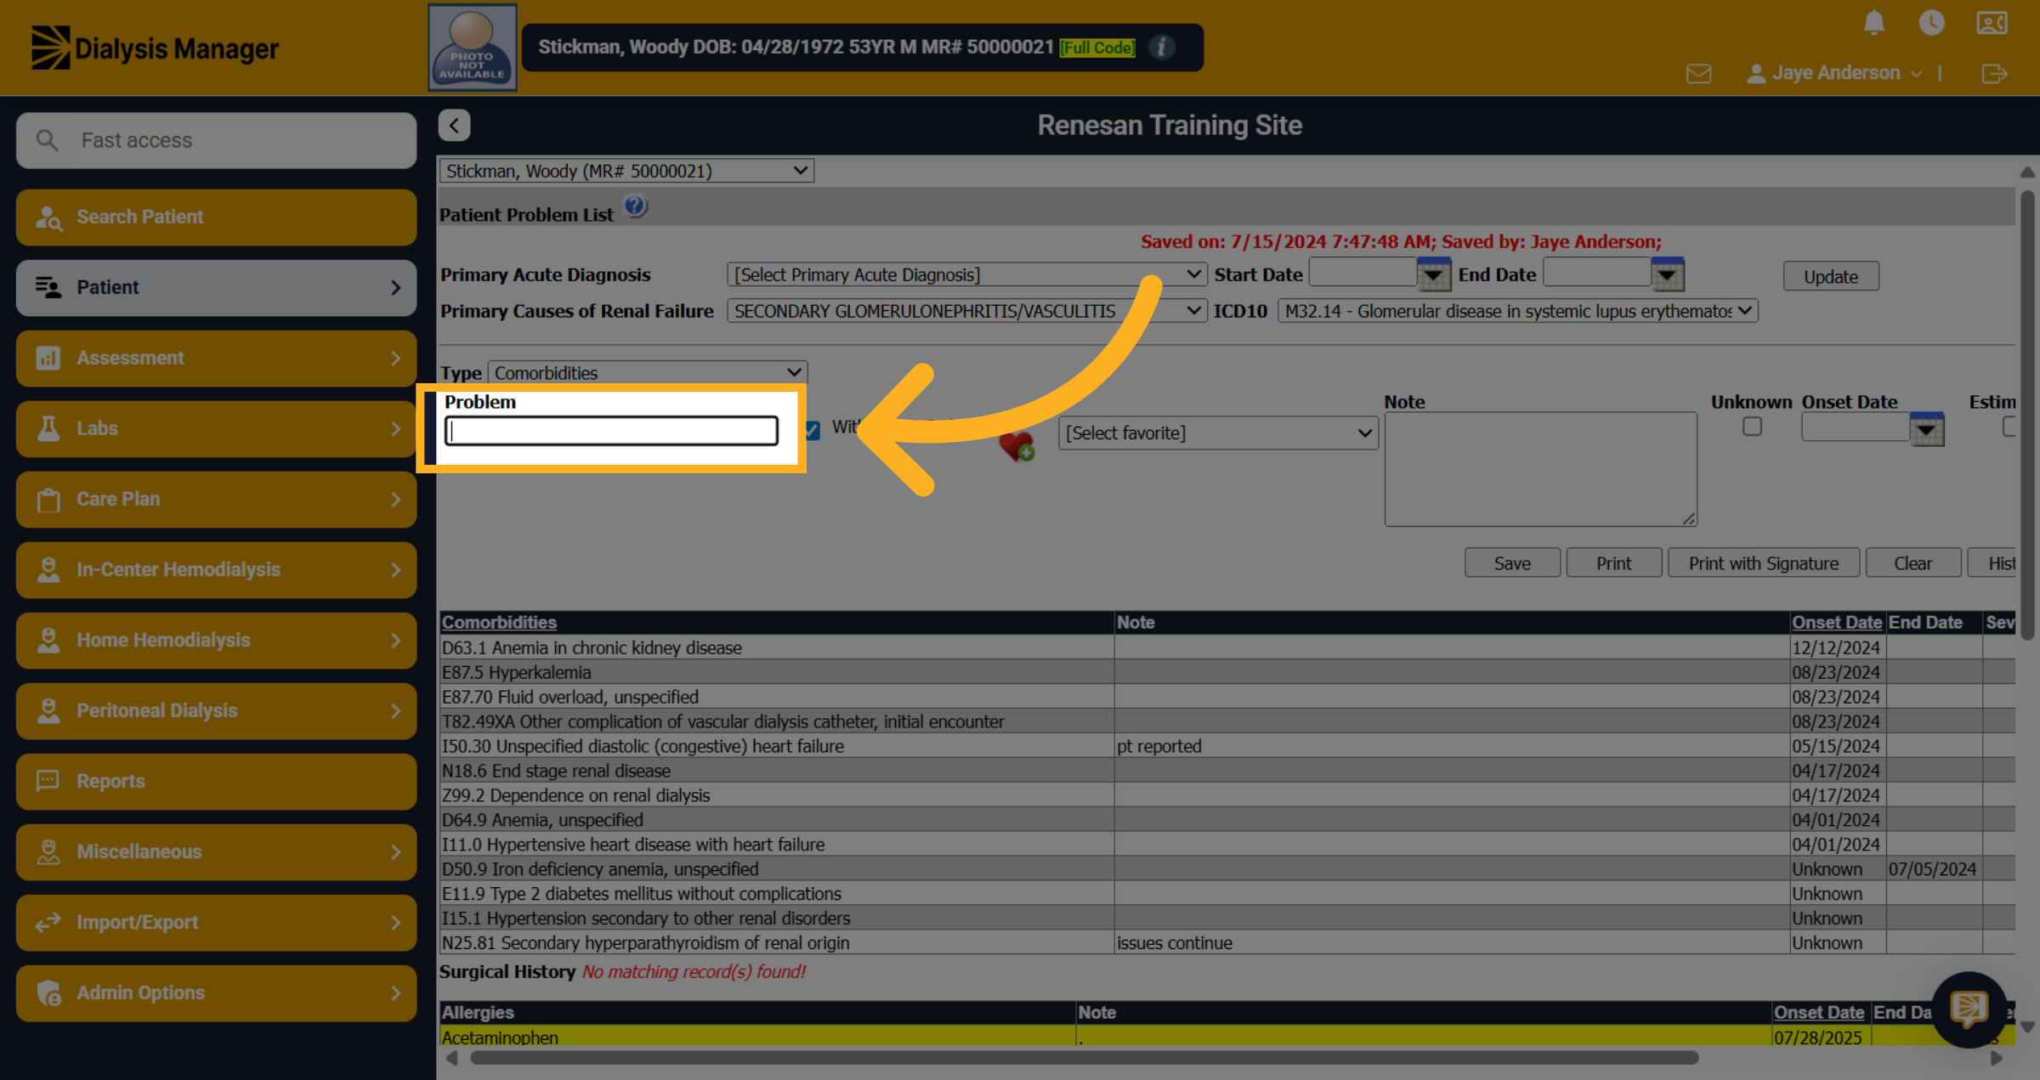Click the Fast access search icon
This screenshot has width=2040, height=1080.
(48, 140)
